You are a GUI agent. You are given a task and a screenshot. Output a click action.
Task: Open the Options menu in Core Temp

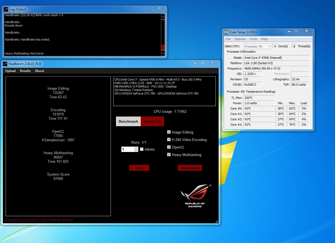click(240, 39)
